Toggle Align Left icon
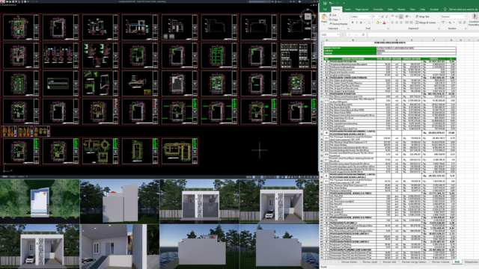 pyautogui.click(x=392, y=22)
